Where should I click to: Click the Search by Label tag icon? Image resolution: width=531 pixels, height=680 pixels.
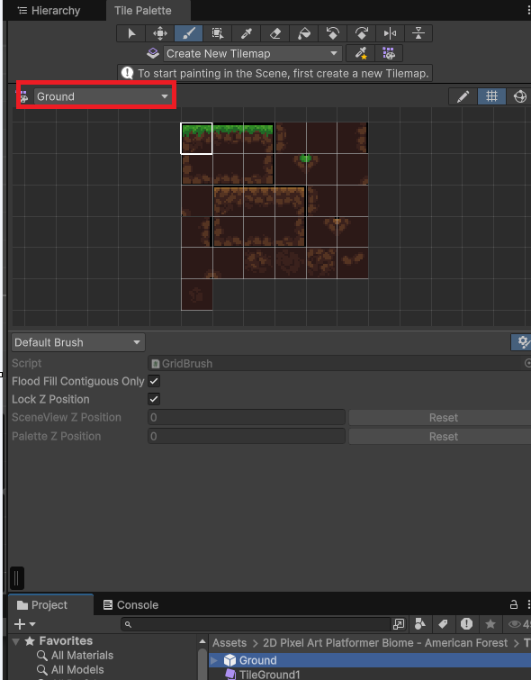click(x=443, y=624)
